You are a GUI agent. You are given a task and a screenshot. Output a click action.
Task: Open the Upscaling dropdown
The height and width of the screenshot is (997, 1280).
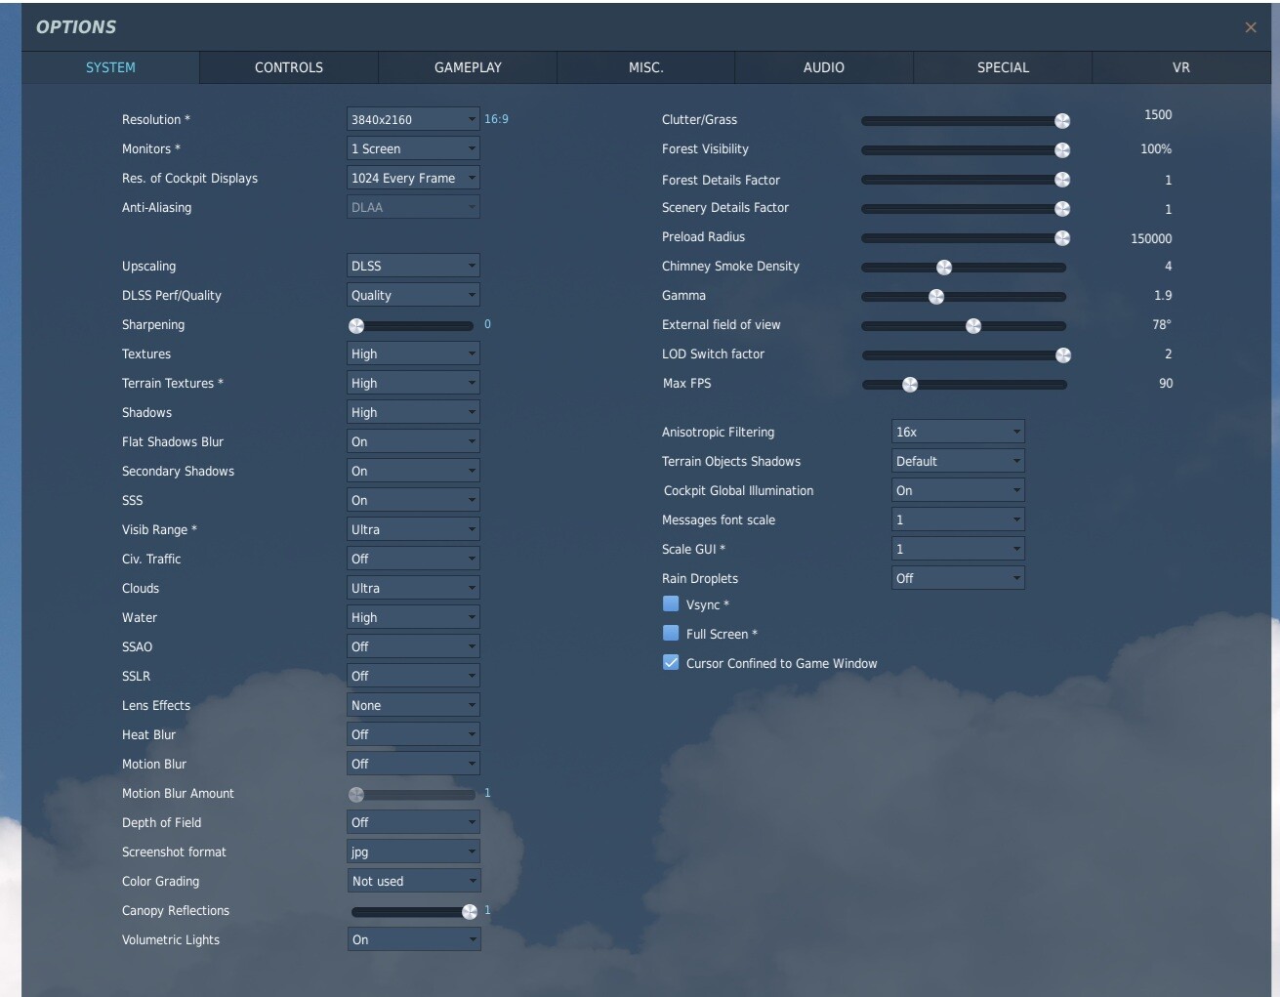[413, 266]
